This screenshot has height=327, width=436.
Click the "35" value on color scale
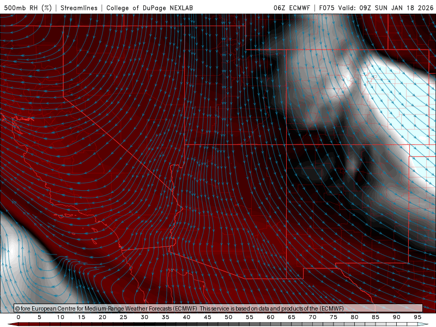[166, 317]
